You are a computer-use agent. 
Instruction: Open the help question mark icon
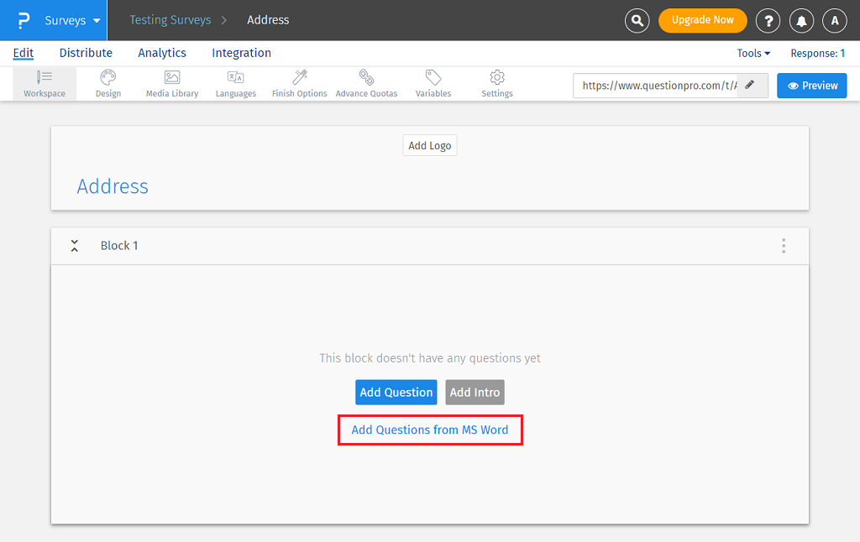pyautogui.click(x=768, y=20)
